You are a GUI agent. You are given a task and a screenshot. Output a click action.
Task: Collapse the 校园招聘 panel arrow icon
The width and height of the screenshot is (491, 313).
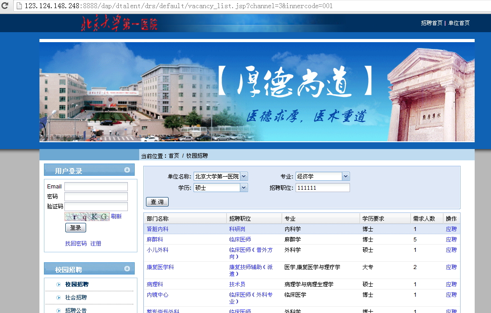(127, 269)
